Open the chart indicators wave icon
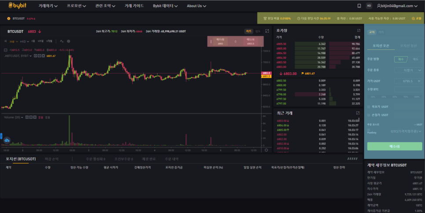Screen dimensions: 425x213 coord(62,41)
